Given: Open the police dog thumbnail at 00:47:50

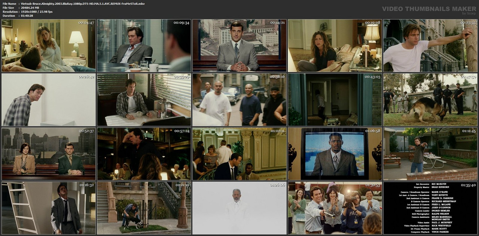Looking at the screenshot, I should [x=430, y=100].
